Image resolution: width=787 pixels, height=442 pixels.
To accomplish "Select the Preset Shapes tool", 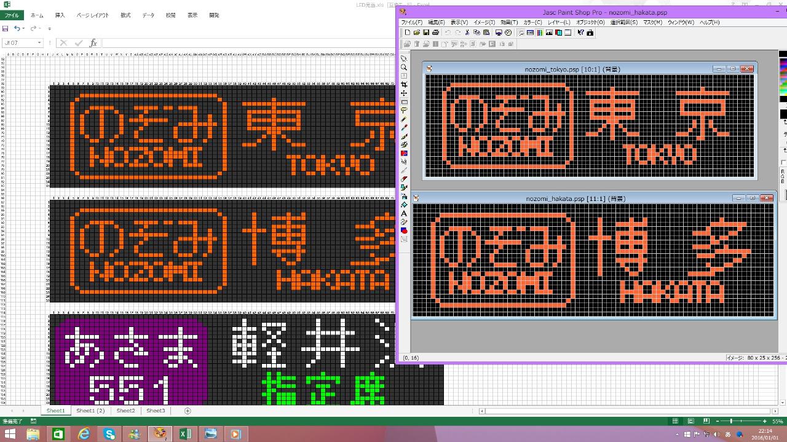I will (404, 231).
